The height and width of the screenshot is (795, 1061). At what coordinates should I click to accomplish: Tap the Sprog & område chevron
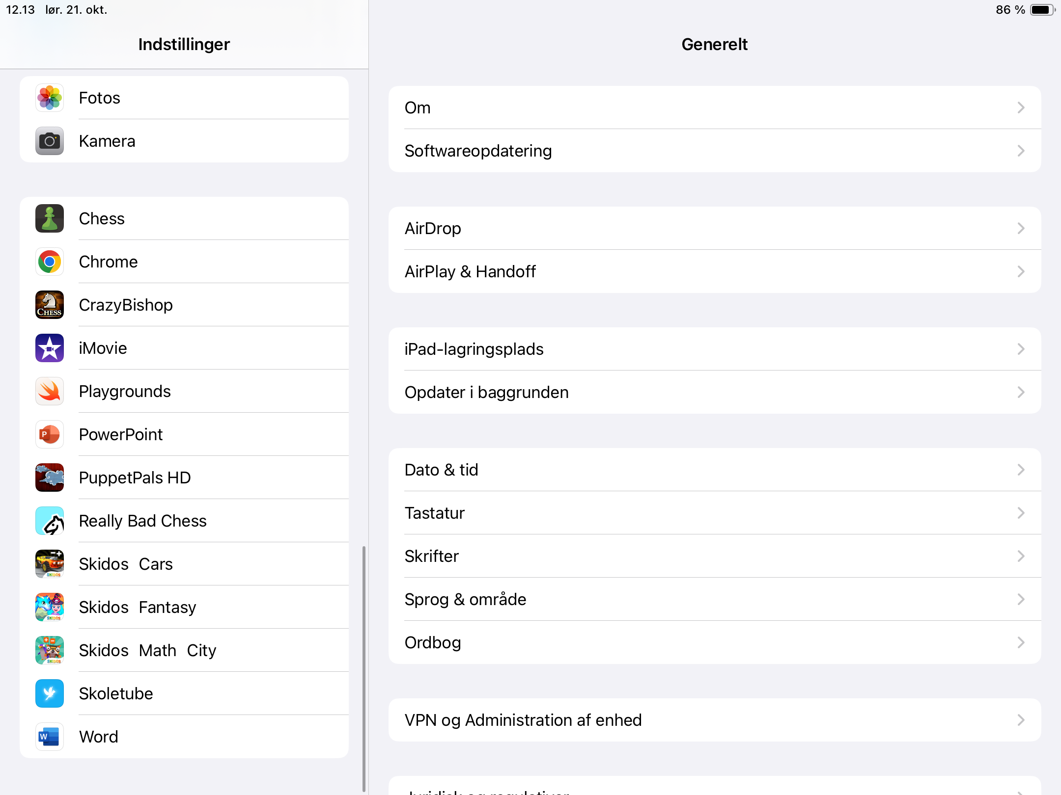coord(1021,599)
